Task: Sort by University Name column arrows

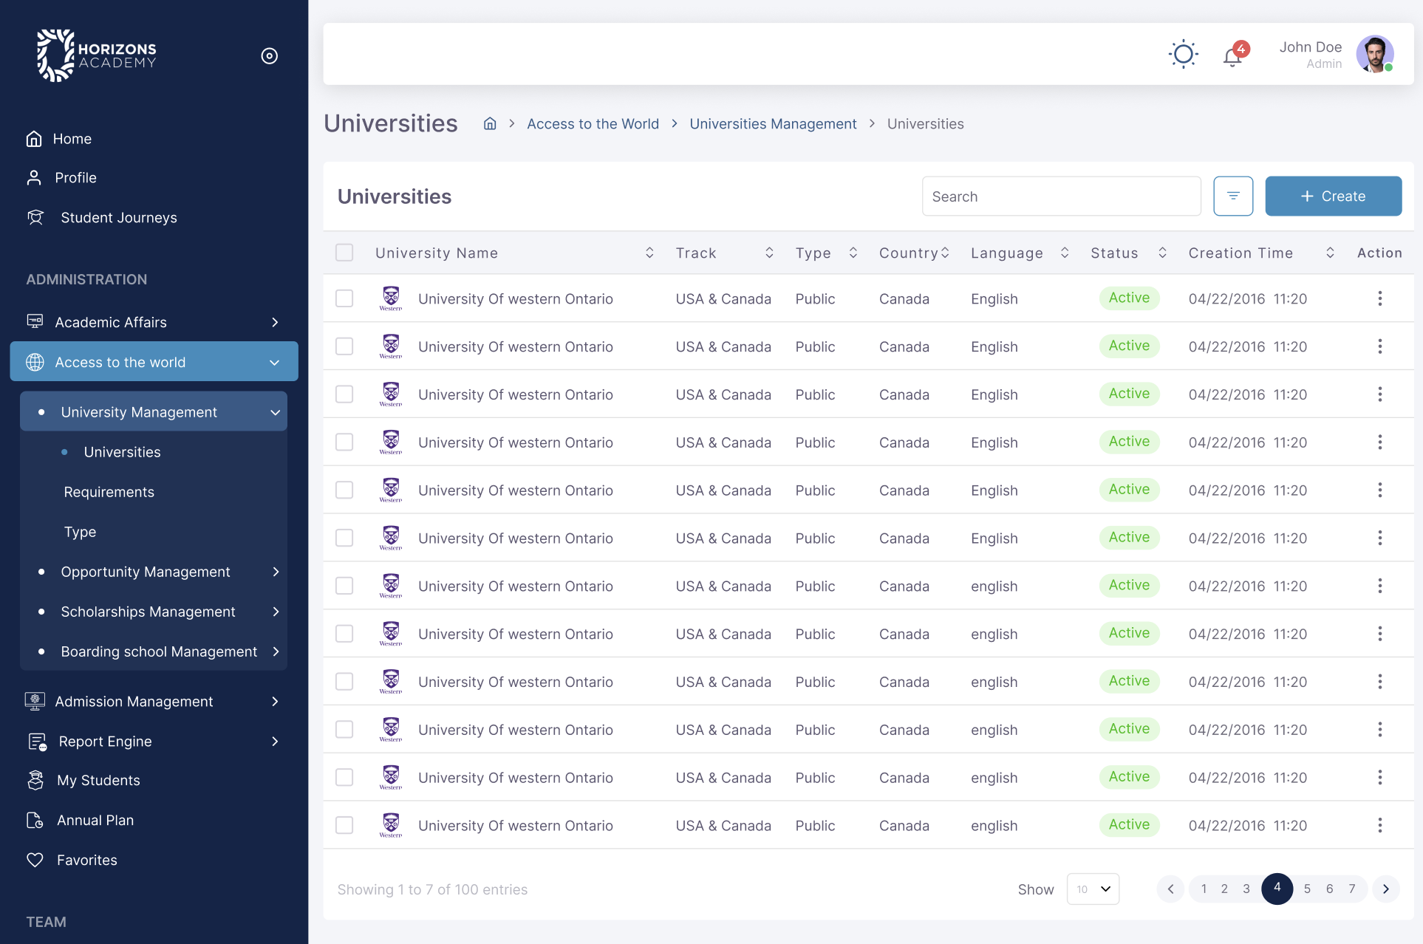Action: [x=649, y=253]
